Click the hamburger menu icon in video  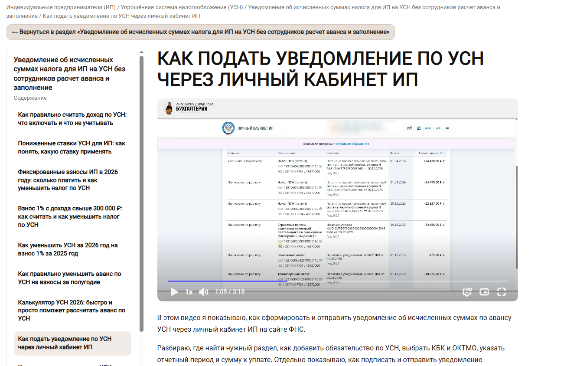[x=447, y=128]
